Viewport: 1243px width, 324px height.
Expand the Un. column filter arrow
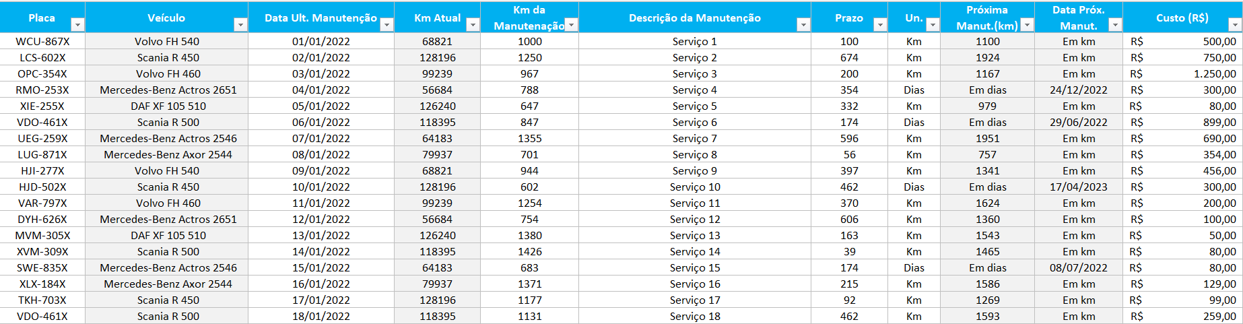click(x=932, y=25)
